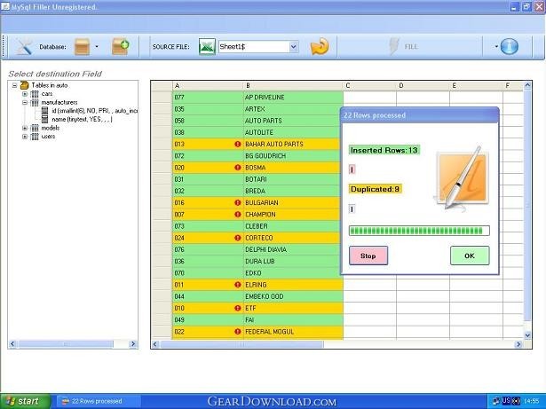Click the blue info icon in toolbar

point(509,46)
